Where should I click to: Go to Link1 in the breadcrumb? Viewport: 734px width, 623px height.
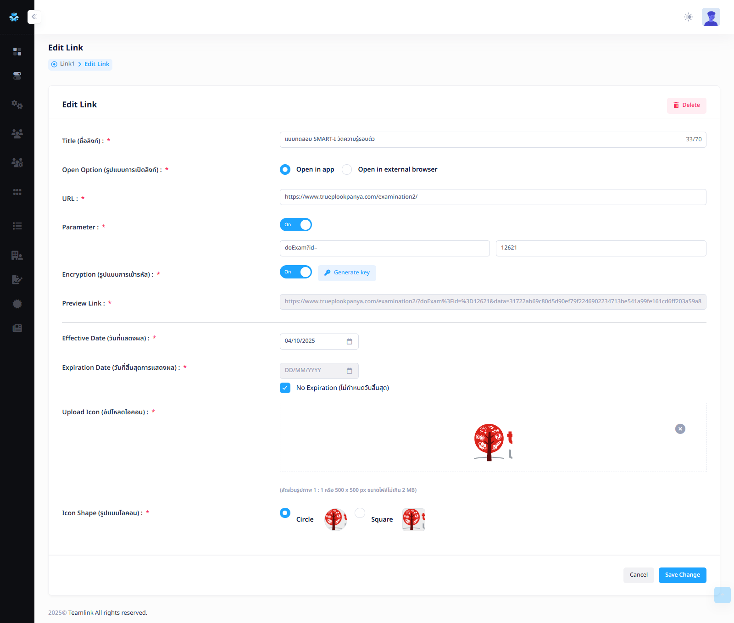point(67,64)
